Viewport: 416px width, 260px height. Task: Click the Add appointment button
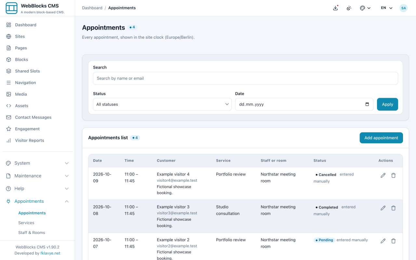point(381,138)
